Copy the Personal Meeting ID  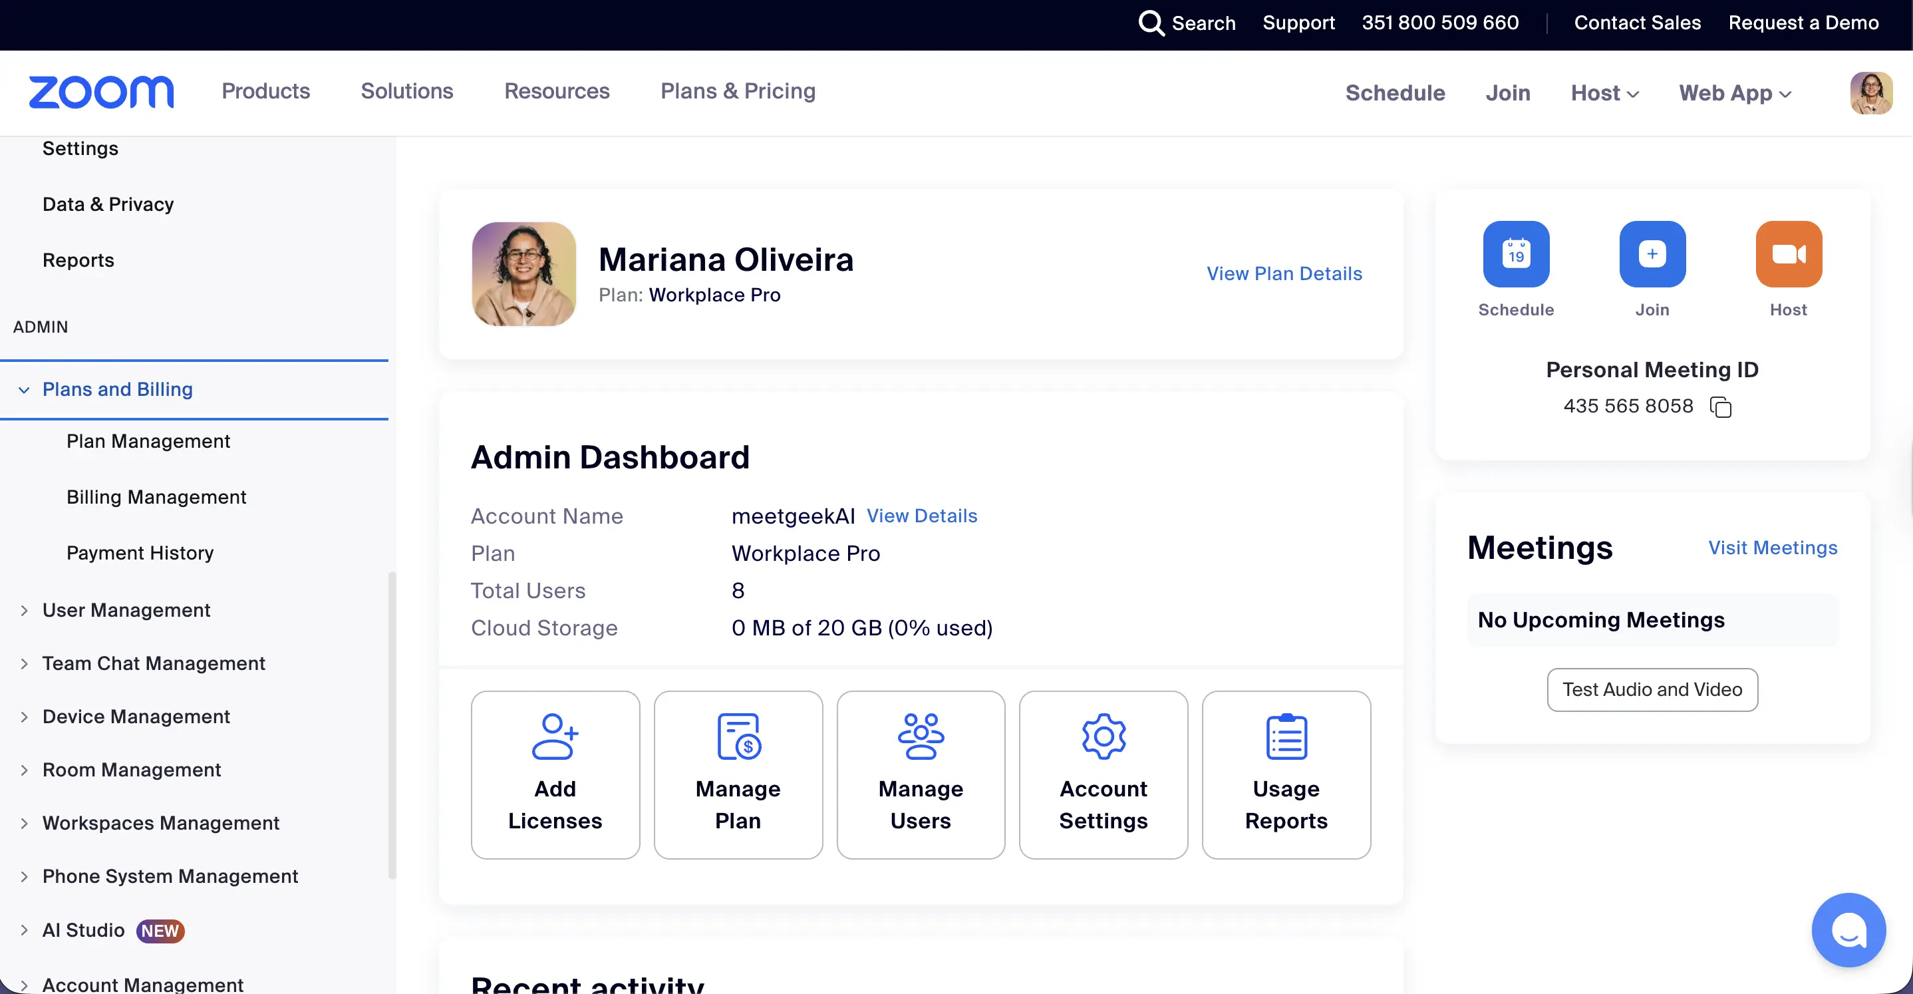tap(1721, 407)
